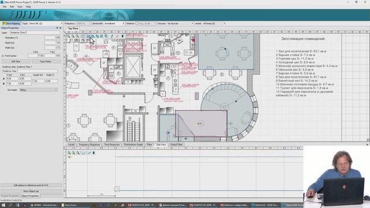Toggle Show Mapping button
Image resolution: width=370 pixels, height=208 pixels.
11,23
